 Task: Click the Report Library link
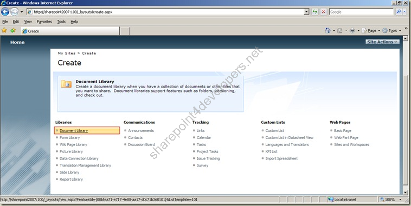[x=71, y=180]
